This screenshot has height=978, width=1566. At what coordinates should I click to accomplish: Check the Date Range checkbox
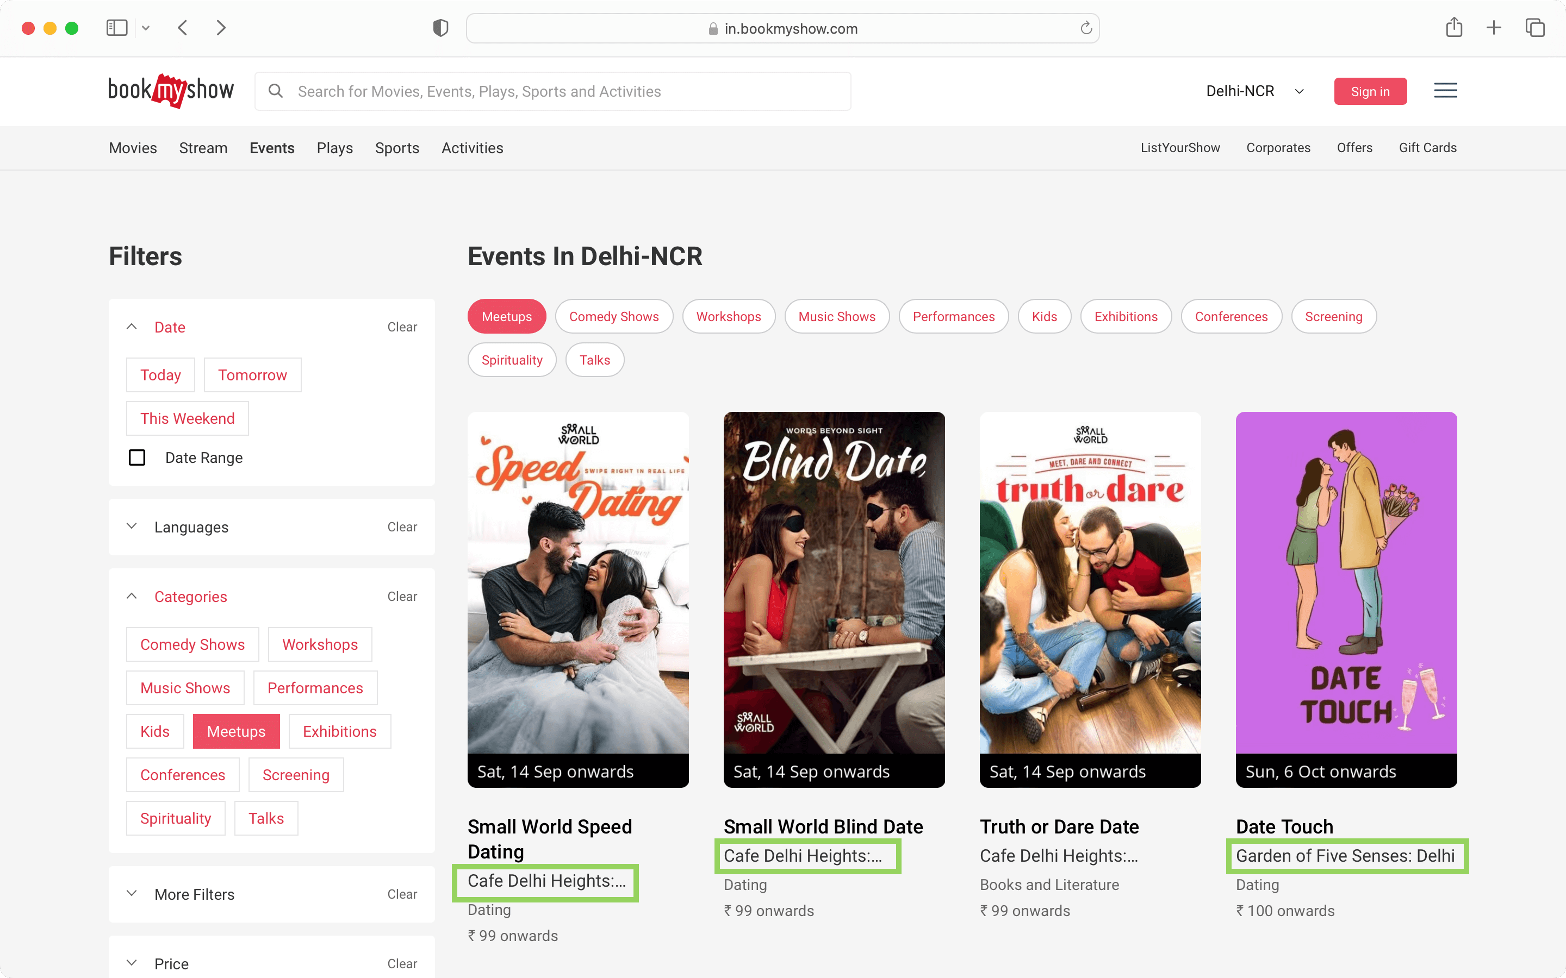point(137,457)
